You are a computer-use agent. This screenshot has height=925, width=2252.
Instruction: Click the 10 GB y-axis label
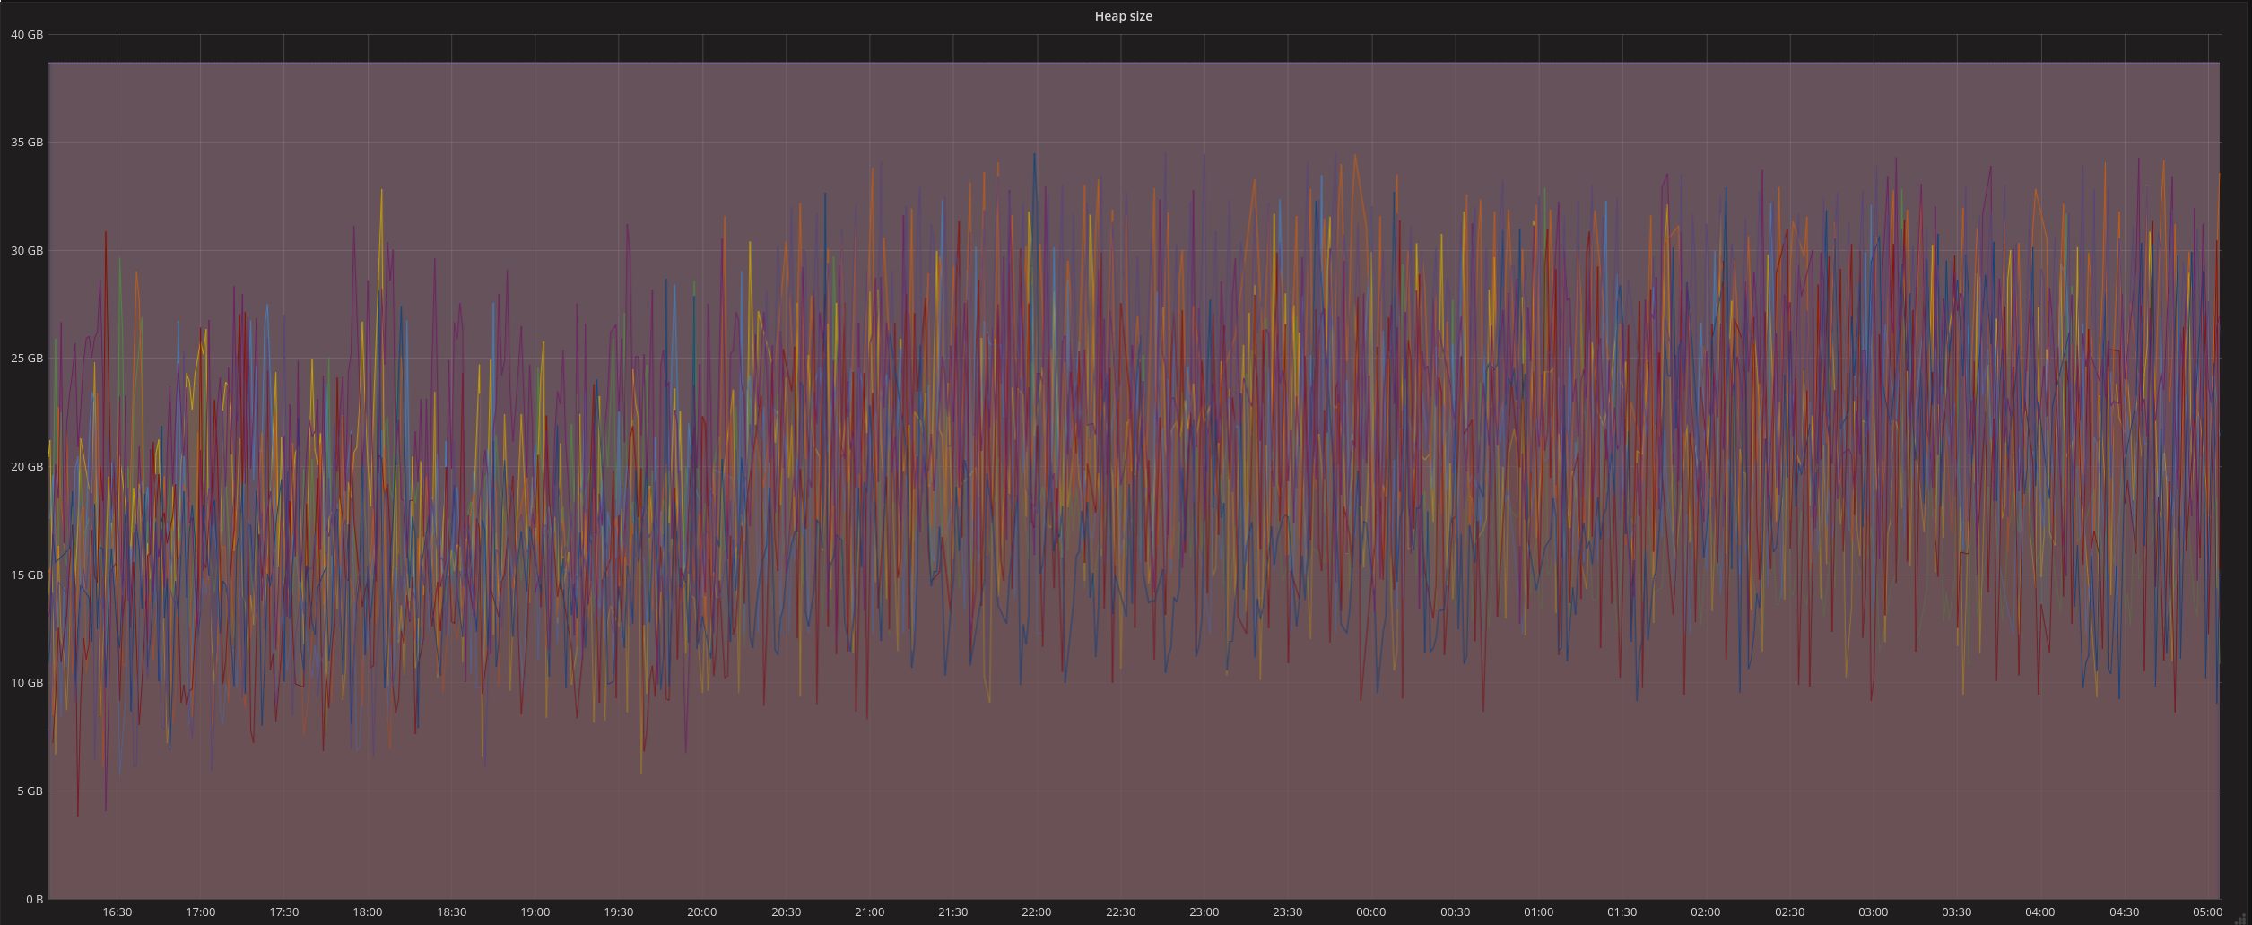[27, 683]
